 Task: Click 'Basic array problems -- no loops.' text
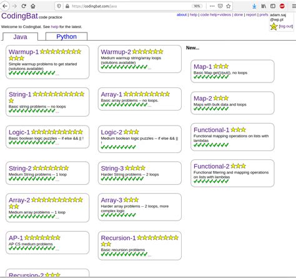pyautogui.click(x=129, y=101)
